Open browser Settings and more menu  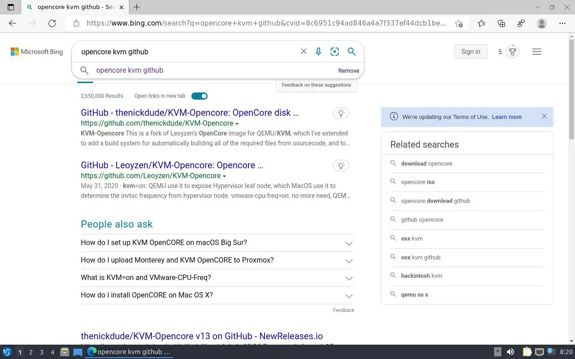pos(562,23)
